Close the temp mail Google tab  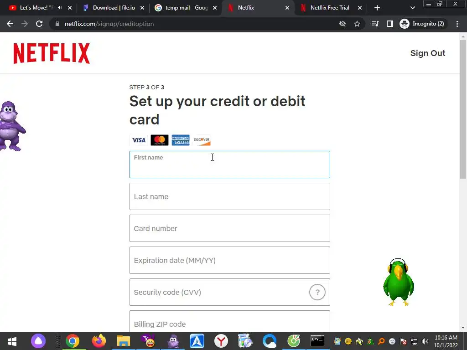point(215,8)
